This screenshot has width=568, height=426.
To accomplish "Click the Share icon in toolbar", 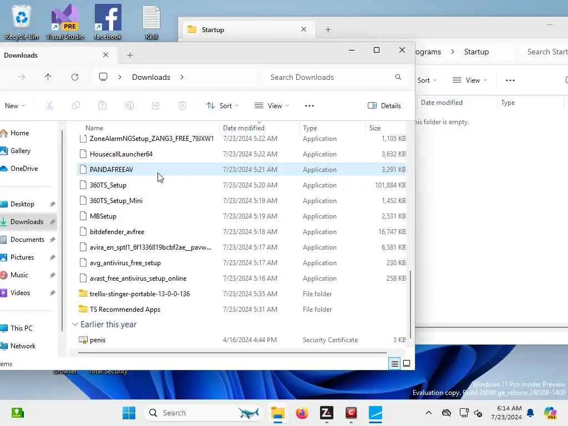I will (156, 106).
